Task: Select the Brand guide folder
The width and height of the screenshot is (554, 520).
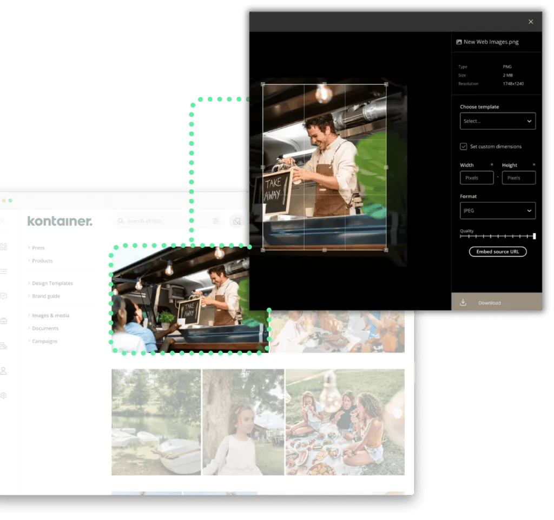Action: pos(46,296)
